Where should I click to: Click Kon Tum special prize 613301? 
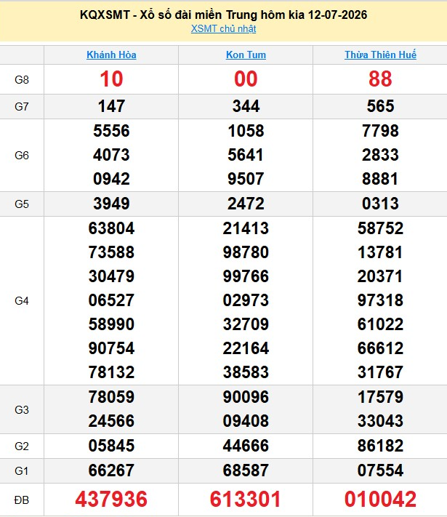click(x=246, y=500)
